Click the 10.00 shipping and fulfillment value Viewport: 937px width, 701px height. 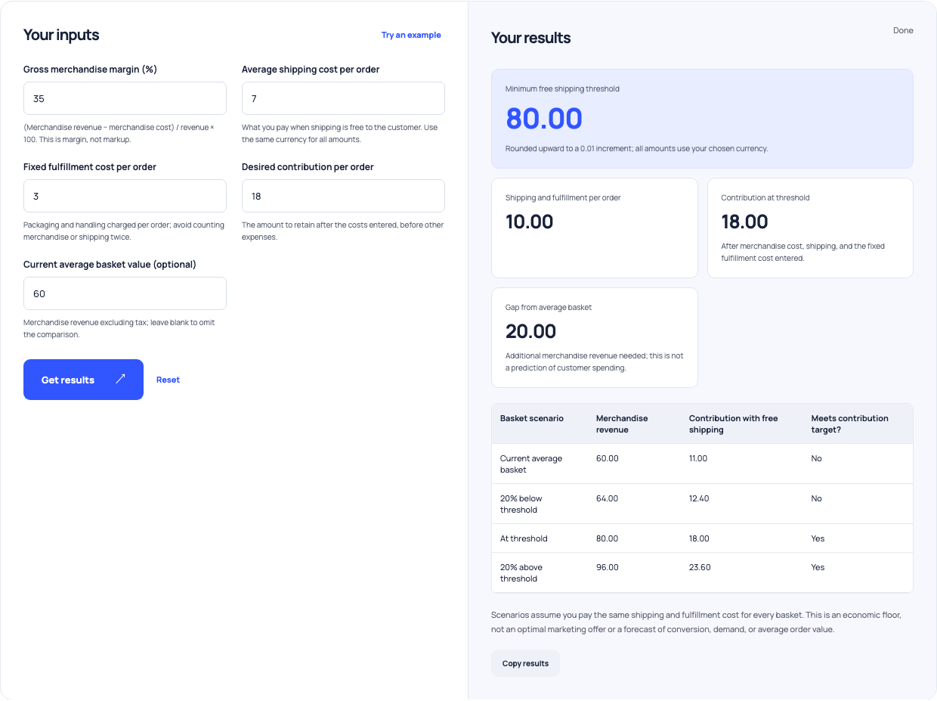(x=529, y=222)
